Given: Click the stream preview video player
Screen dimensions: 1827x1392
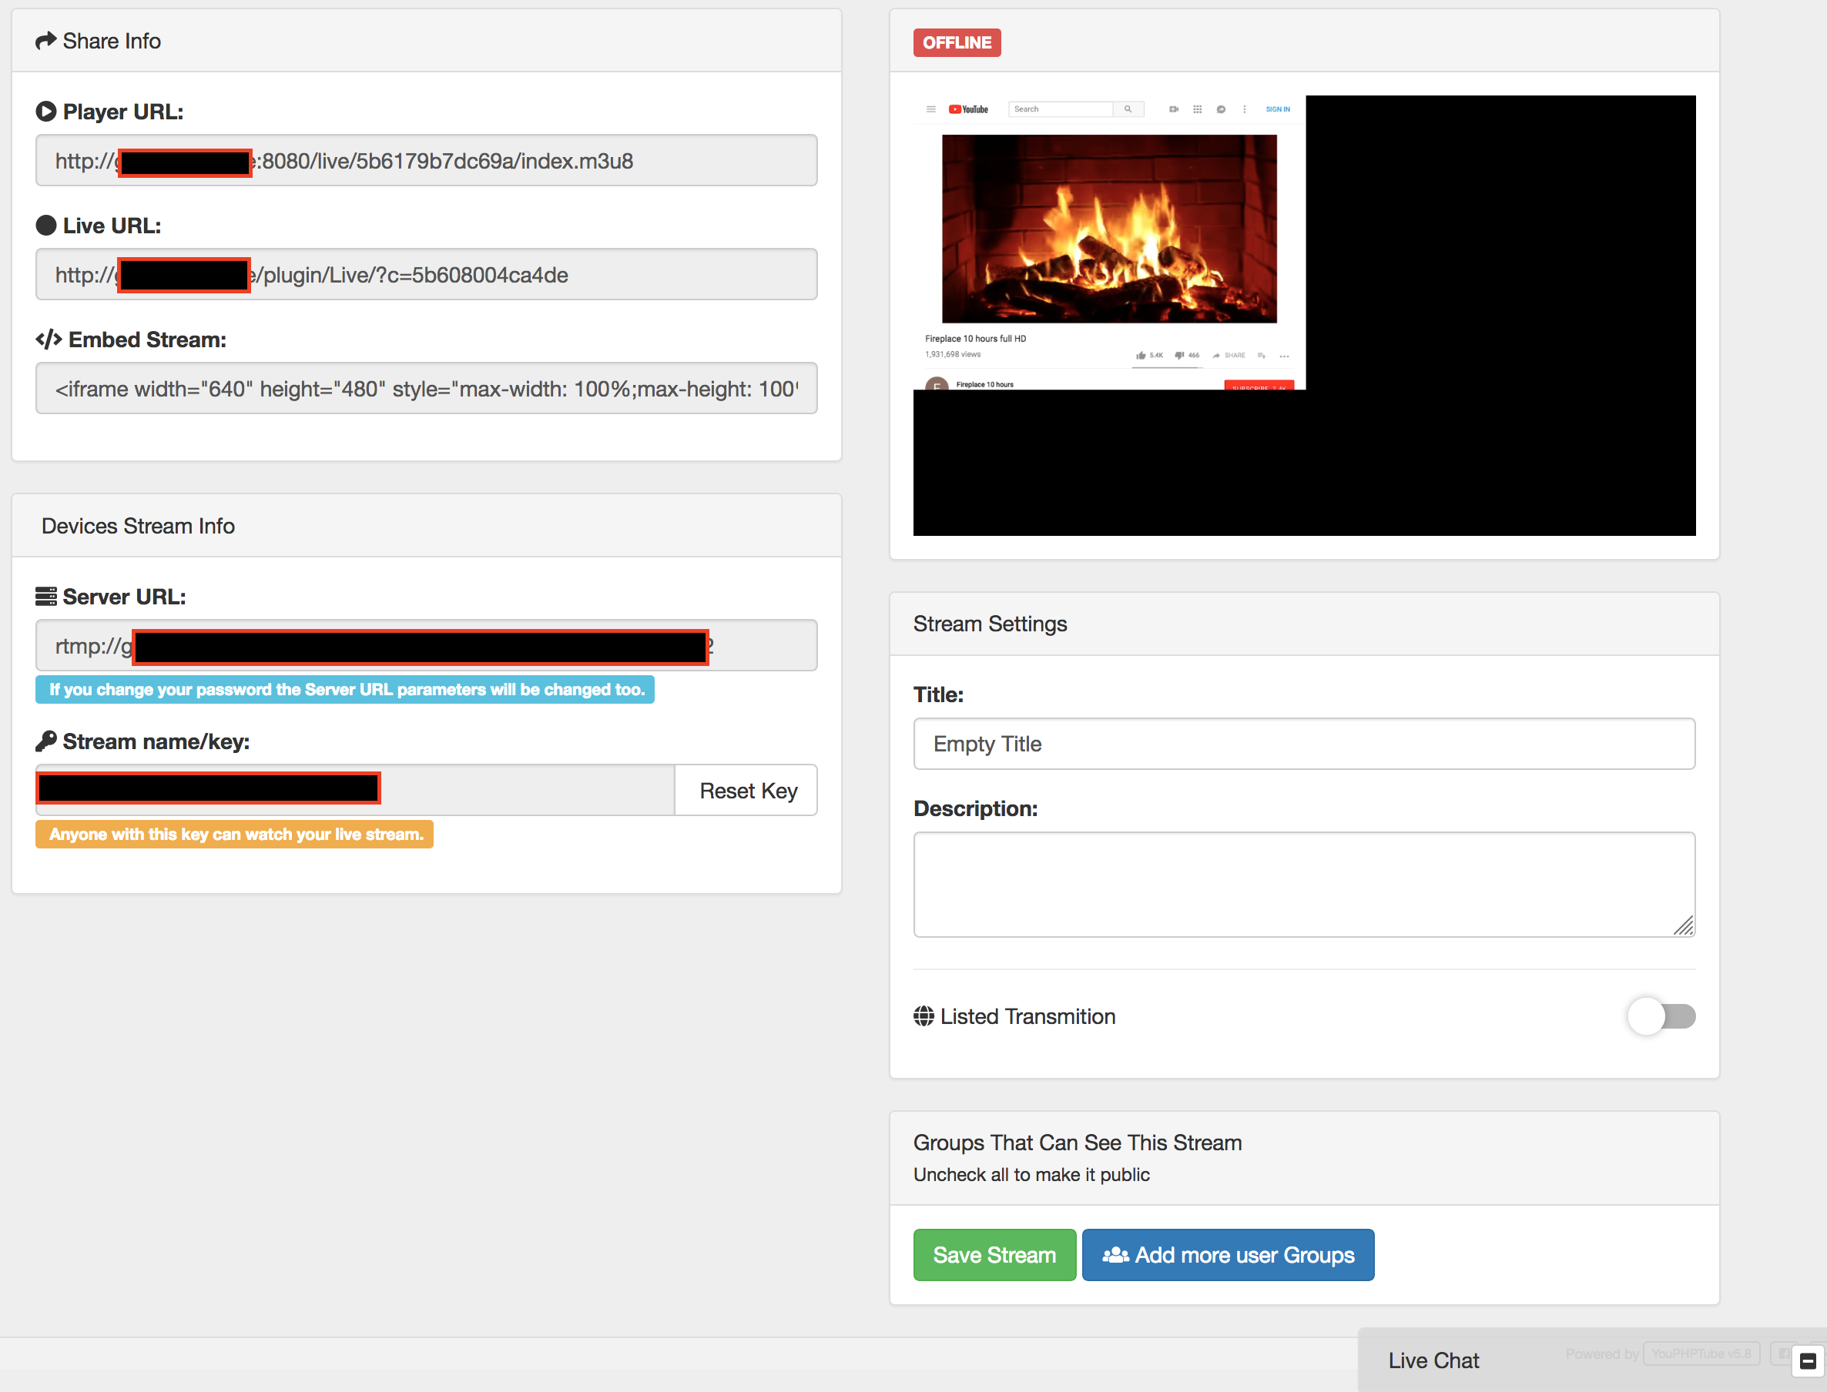Looking at the screenshot, I should [1304, 316].
